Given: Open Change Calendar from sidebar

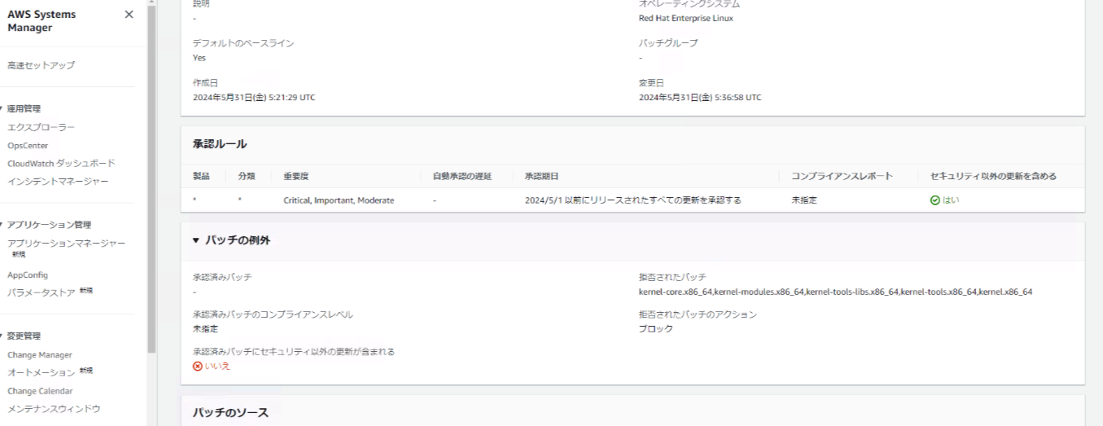Looking at the screenshot, I should tap(40, 391).
